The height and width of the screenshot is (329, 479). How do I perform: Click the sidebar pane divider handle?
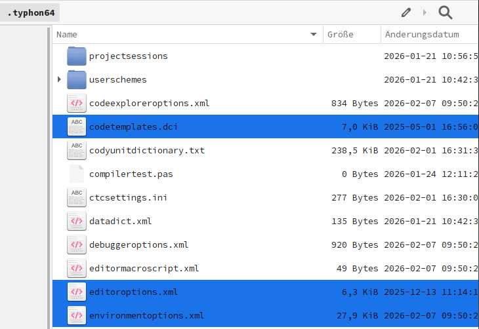point(51,177)
